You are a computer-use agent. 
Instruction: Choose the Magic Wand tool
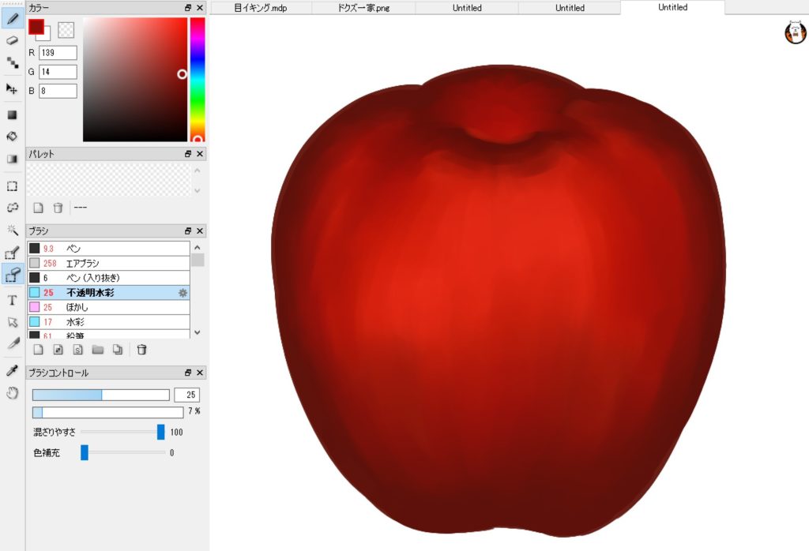click(x=12, y=230)
